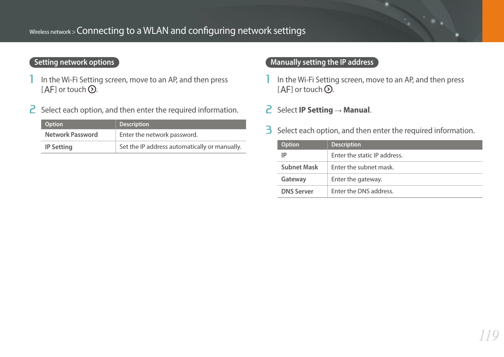Choose the DNS Server option

297,191
